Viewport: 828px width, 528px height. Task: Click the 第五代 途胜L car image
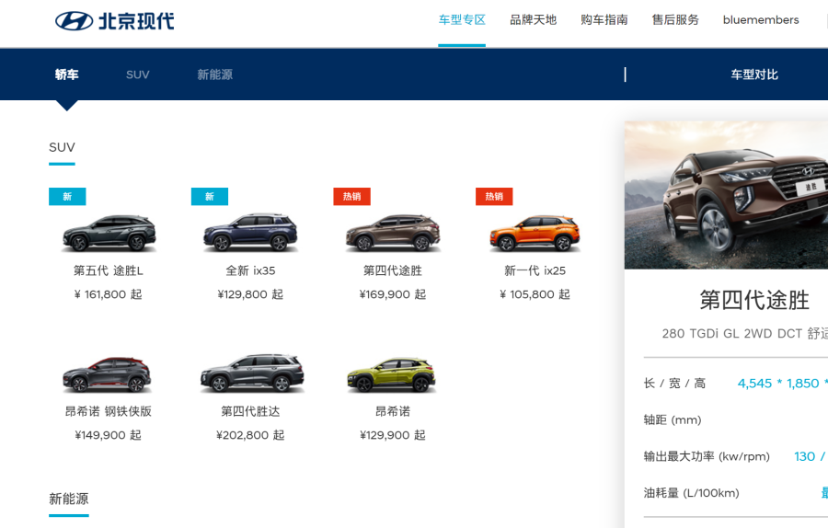[x=109, y=233]
